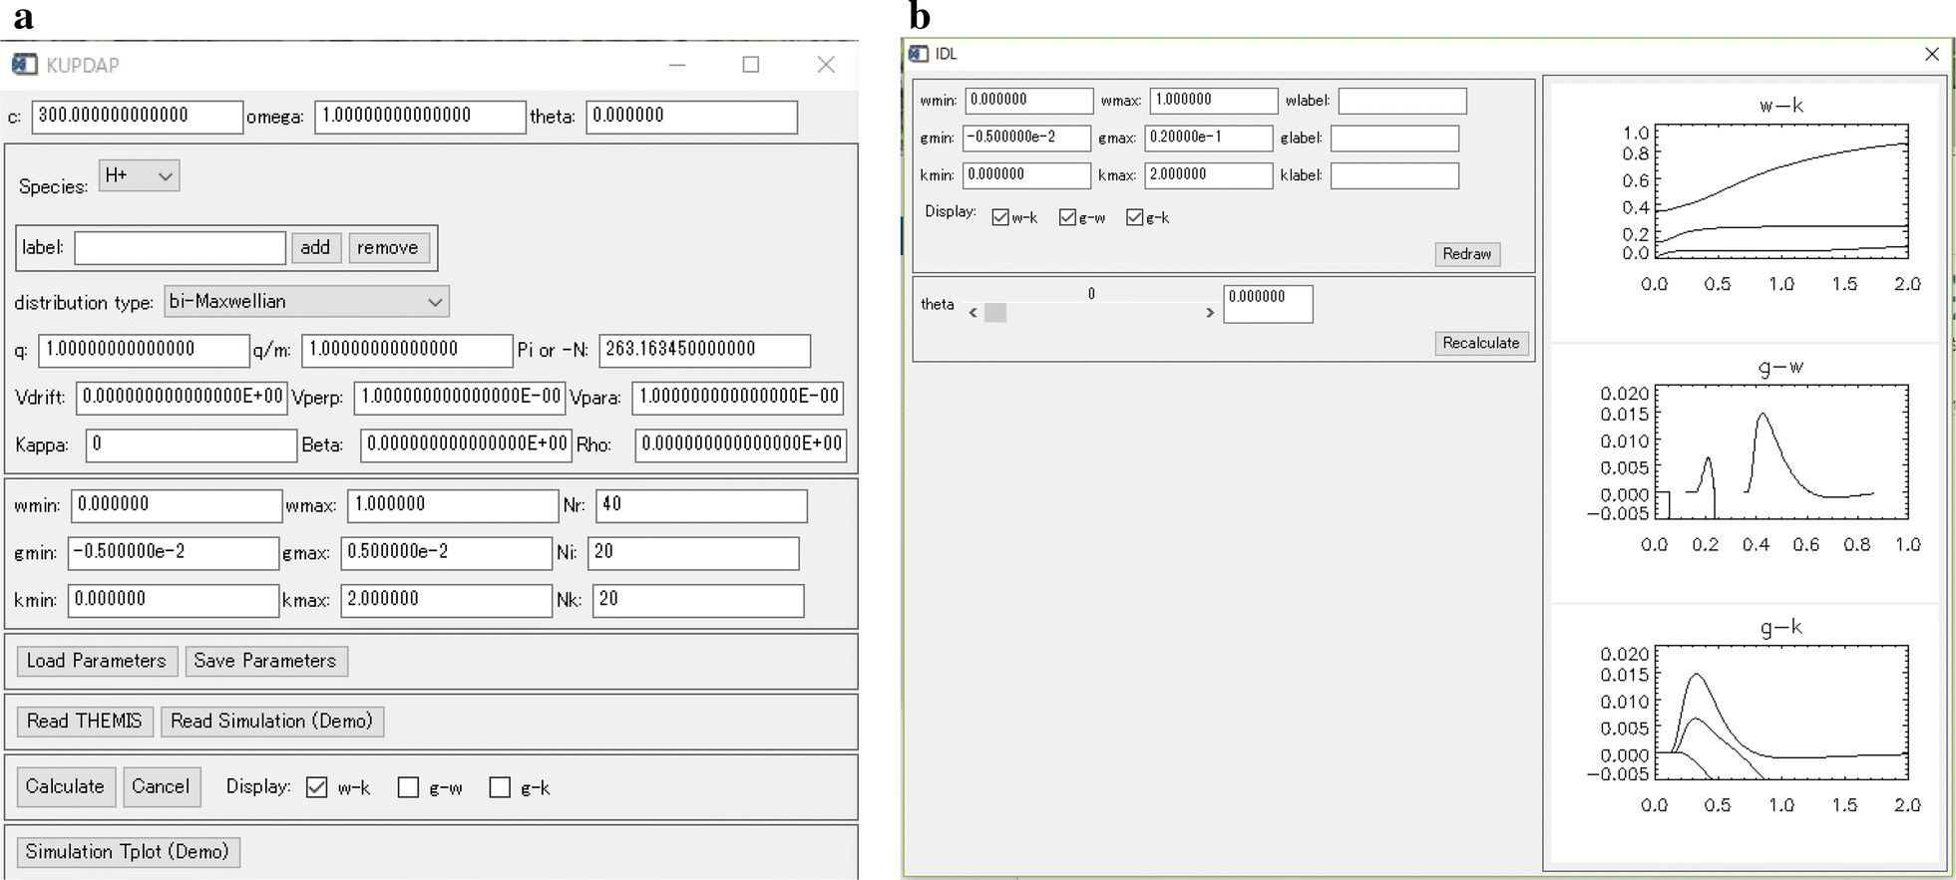Click the gmax field in IDL window
Screen dimensions: 1956x880
pos(1209,138)
